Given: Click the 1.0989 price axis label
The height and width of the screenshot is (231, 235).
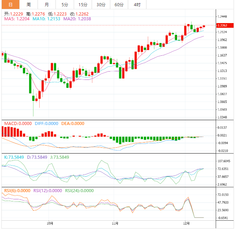Looking at the screenshot, I should coord(222,86).
